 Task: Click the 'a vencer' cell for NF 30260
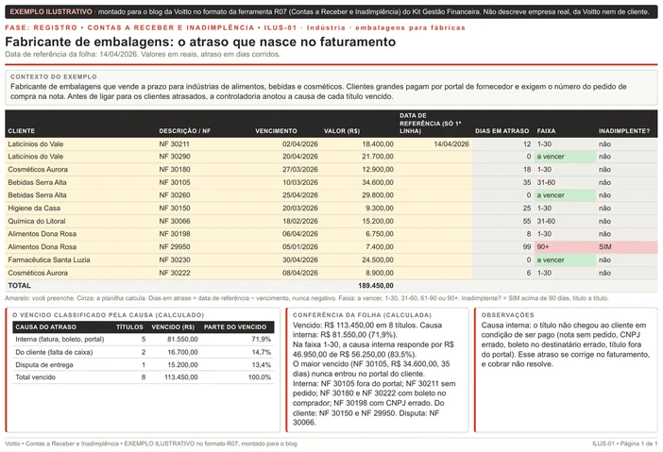[565, 195]
